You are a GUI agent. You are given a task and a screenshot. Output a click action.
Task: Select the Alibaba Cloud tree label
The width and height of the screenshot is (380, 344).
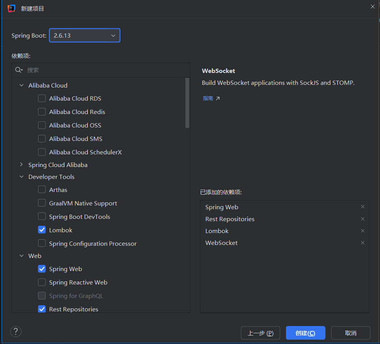(x=48, y=85)
